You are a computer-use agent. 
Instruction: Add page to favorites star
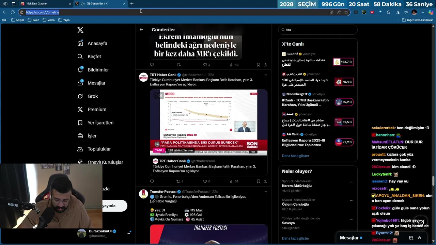click(346, 12)
